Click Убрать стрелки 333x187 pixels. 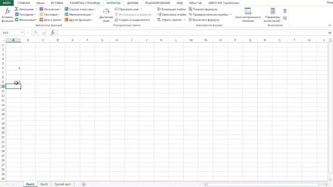170,20
